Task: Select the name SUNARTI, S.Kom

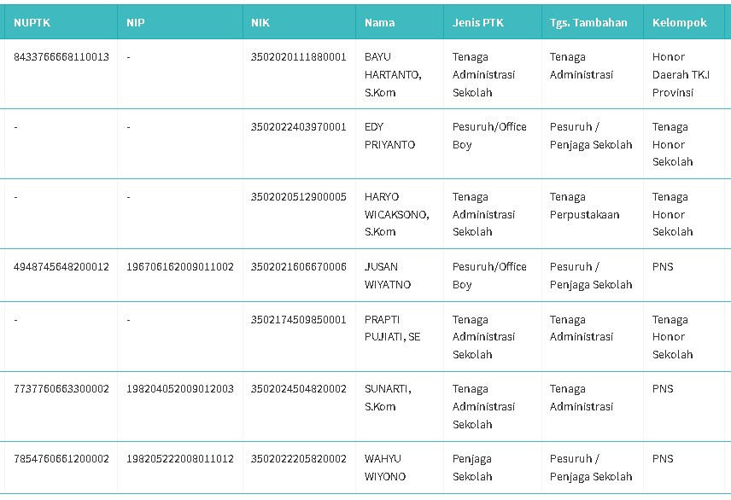Action: pyautogui.click(x=388, y=398)
